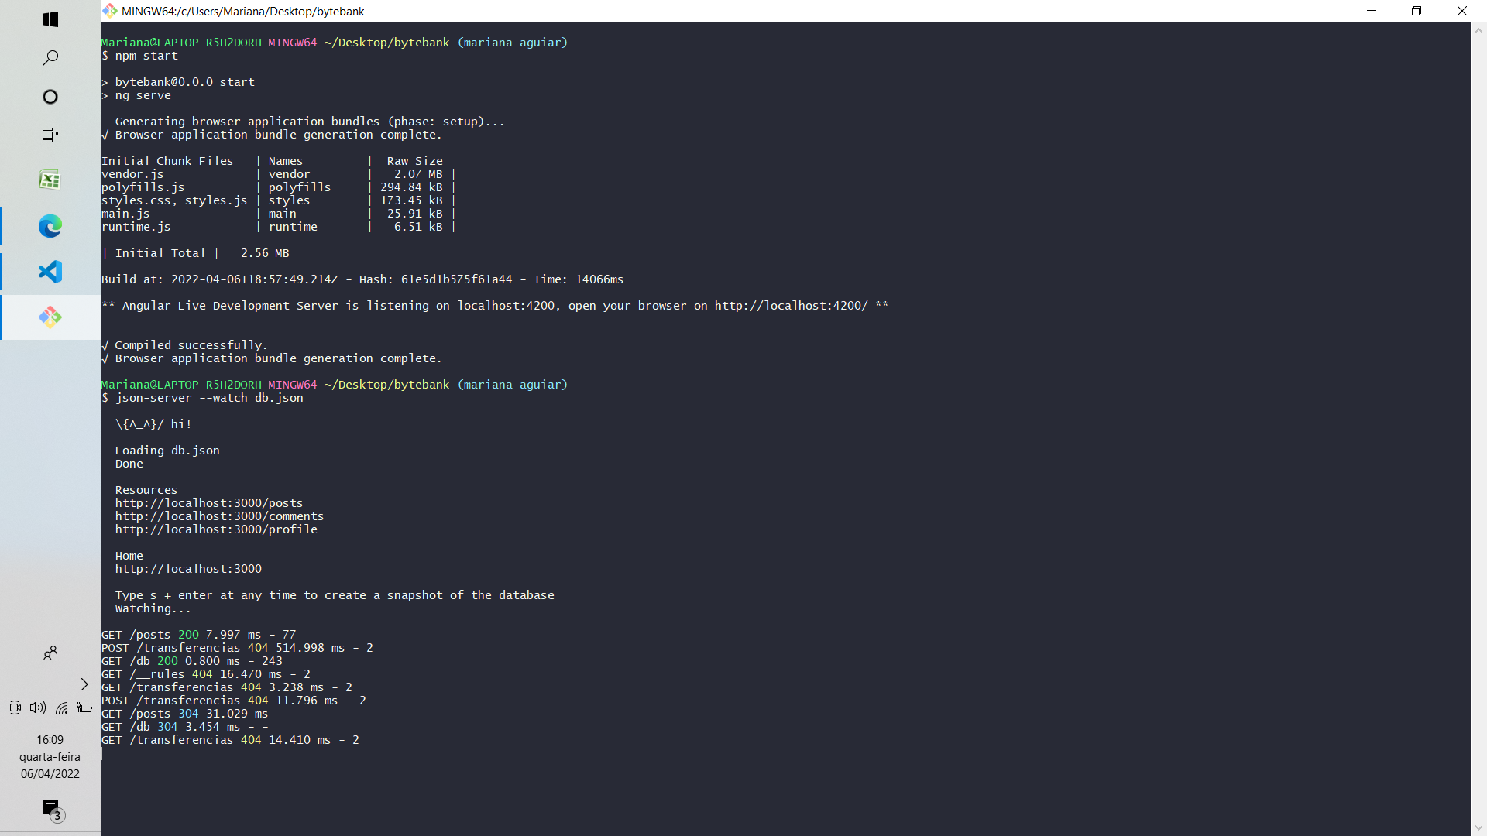The height and width of the screenshot is (836, 1487).
Task: Click http://localhost:3000/comments resource line
Action: coord(219,516)
